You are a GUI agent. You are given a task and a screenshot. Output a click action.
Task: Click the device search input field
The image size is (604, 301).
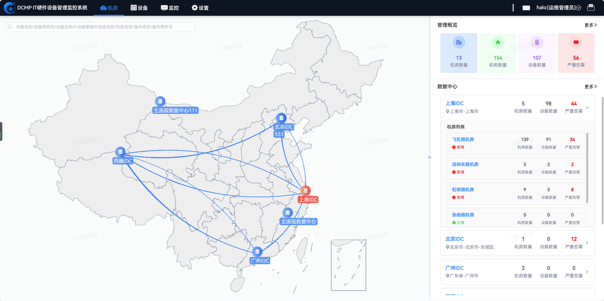click(101, 27)
